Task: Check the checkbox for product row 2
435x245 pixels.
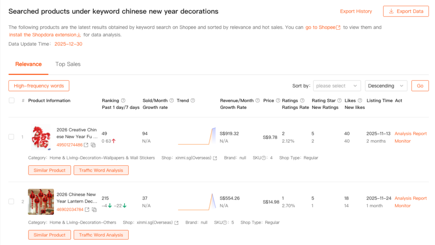Action: (11, 201)
